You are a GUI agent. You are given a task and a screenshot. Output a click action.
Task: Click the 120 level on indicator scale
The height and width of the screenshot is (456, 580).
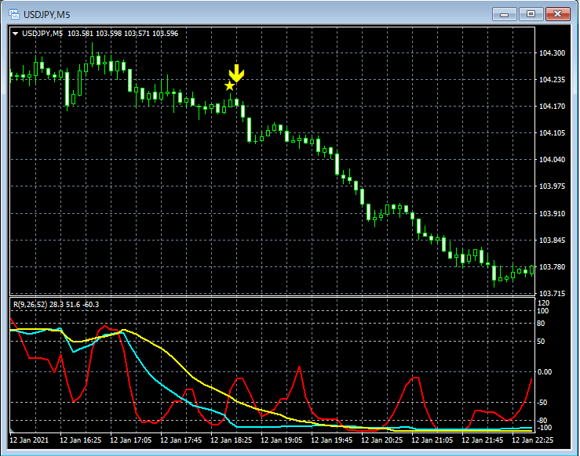tap(544, 311)
